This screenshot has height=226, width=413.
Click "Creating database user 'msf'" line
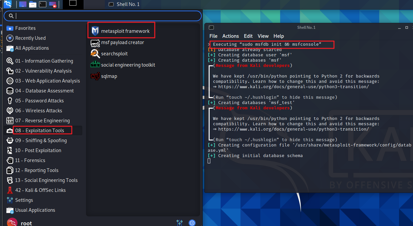pos(250,55)
